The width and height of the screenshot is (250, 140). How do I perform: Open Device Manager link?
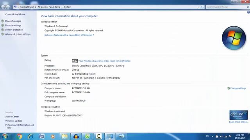(x=13, y=21)
